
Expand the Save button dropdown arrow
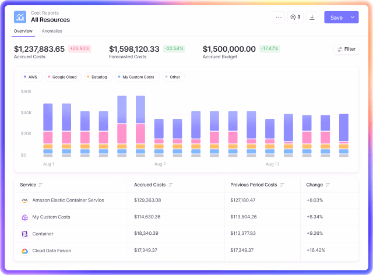tap(353, 17)
